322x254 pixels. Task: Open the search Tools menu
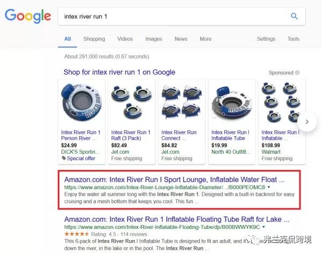point(293,39)
